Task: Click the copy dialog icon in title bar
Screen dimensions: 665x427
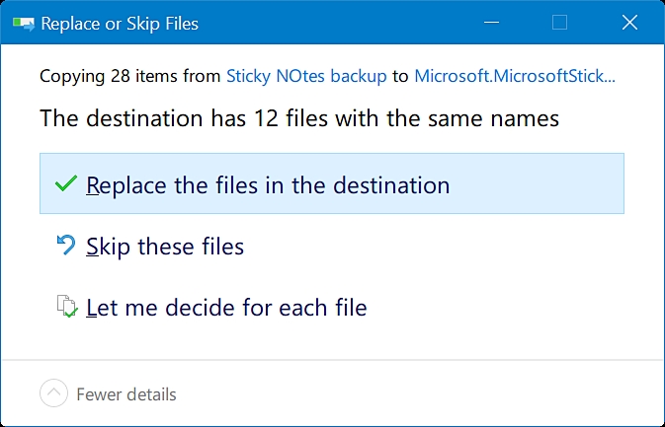Action: 22,23
